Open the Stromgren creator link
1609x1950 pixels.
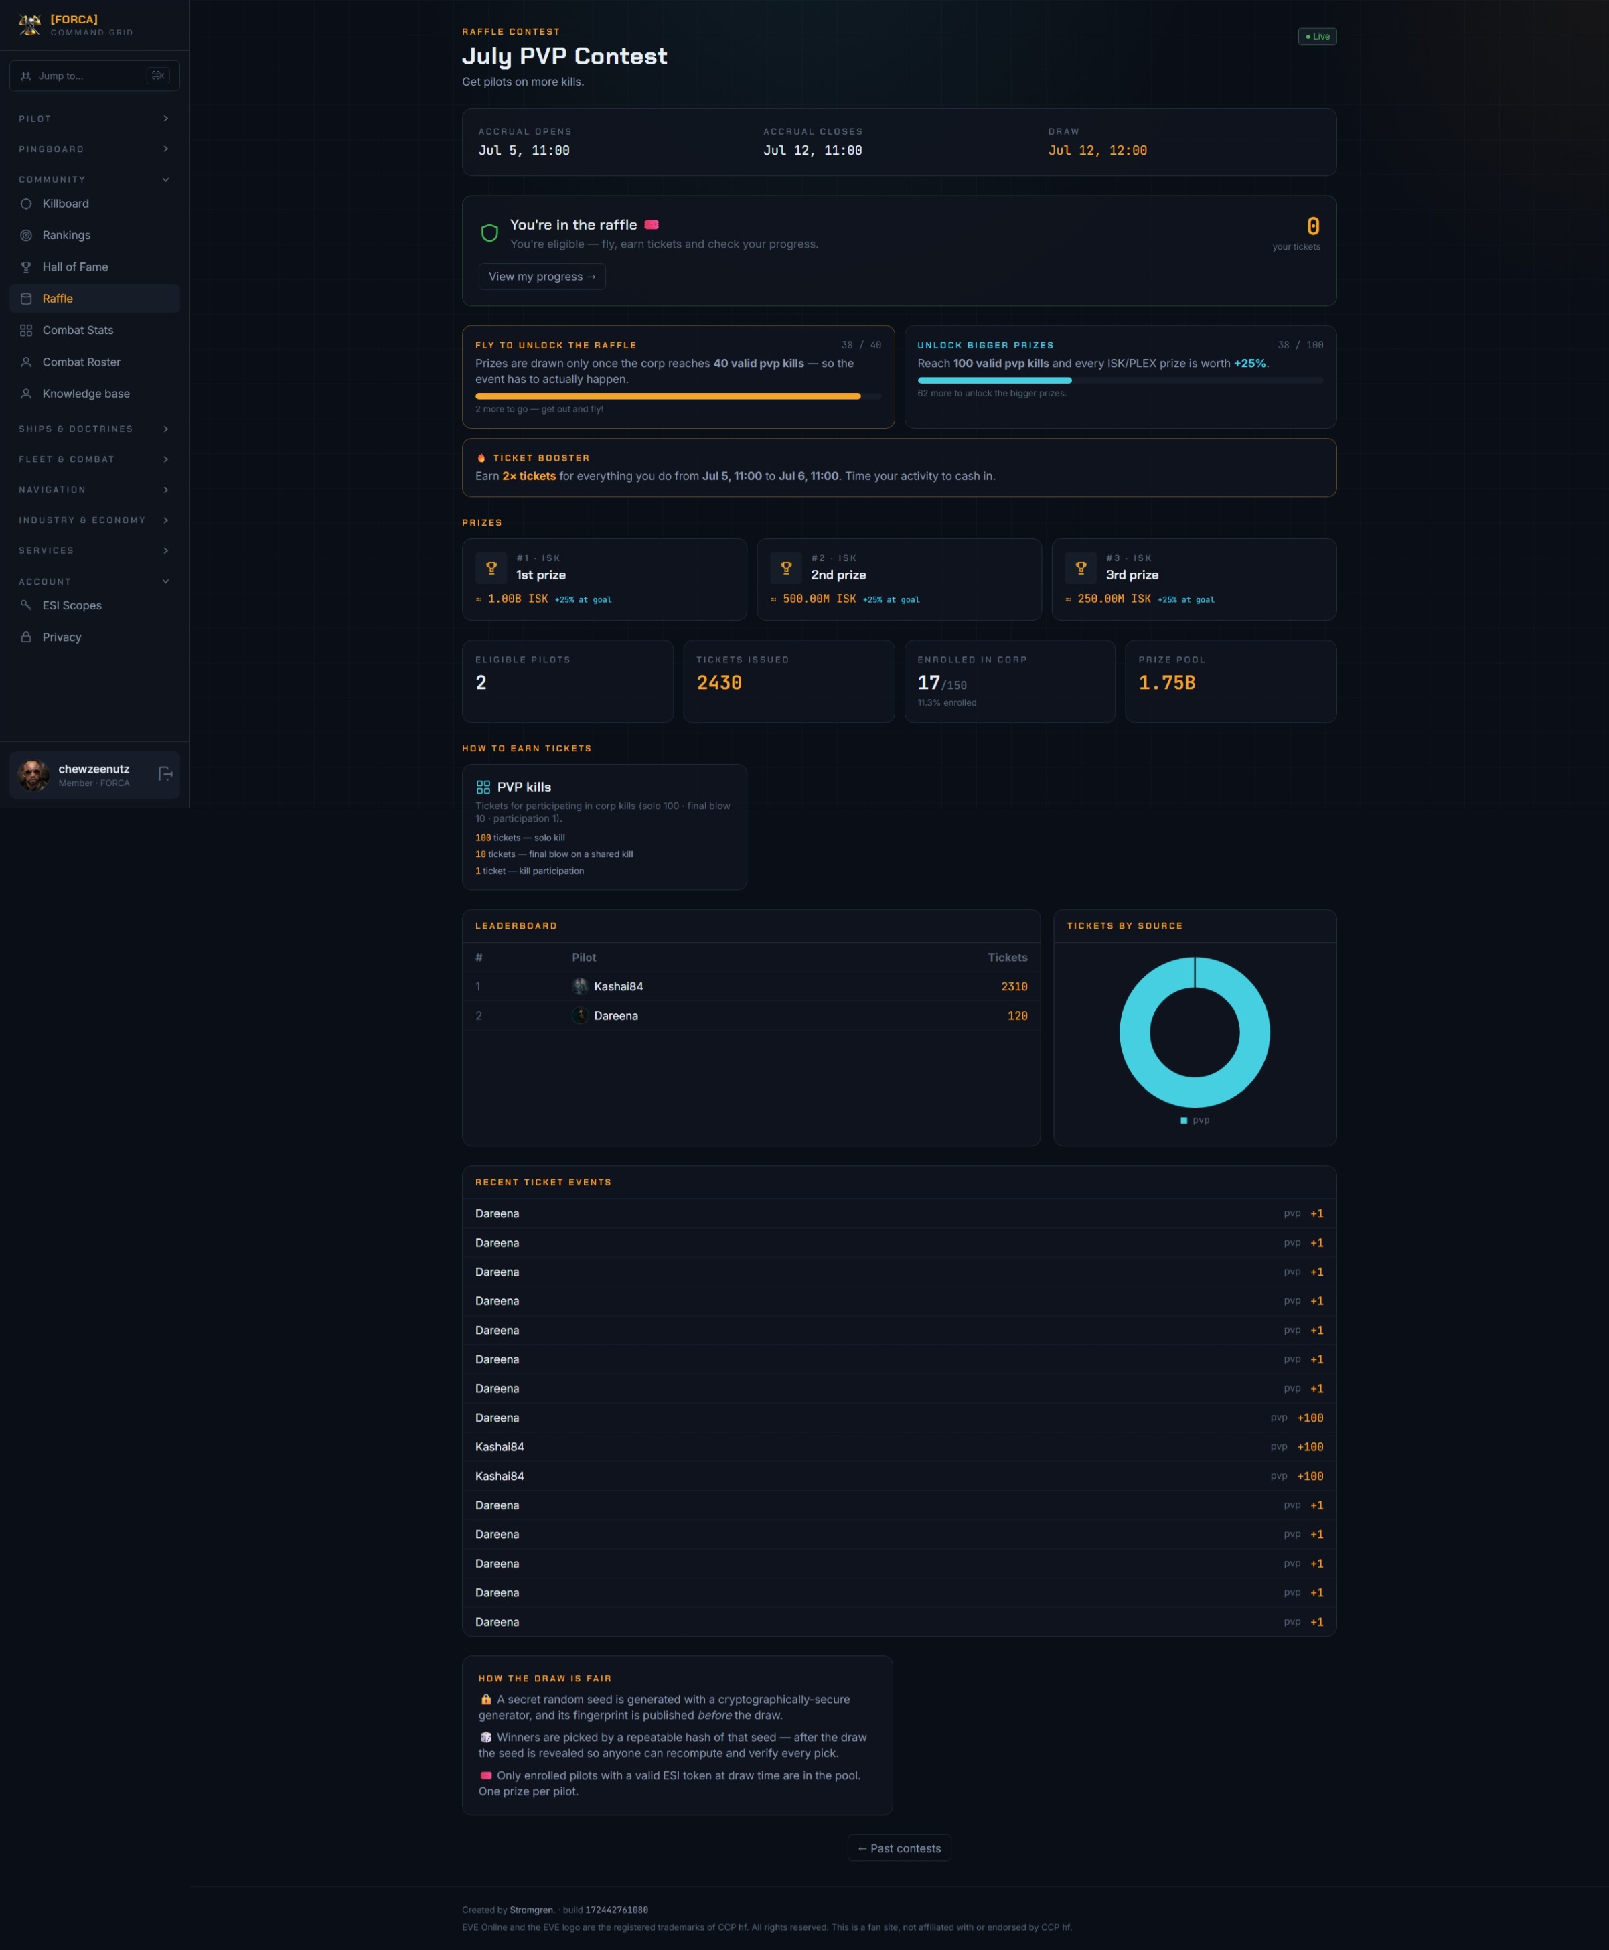point(531,1910)
